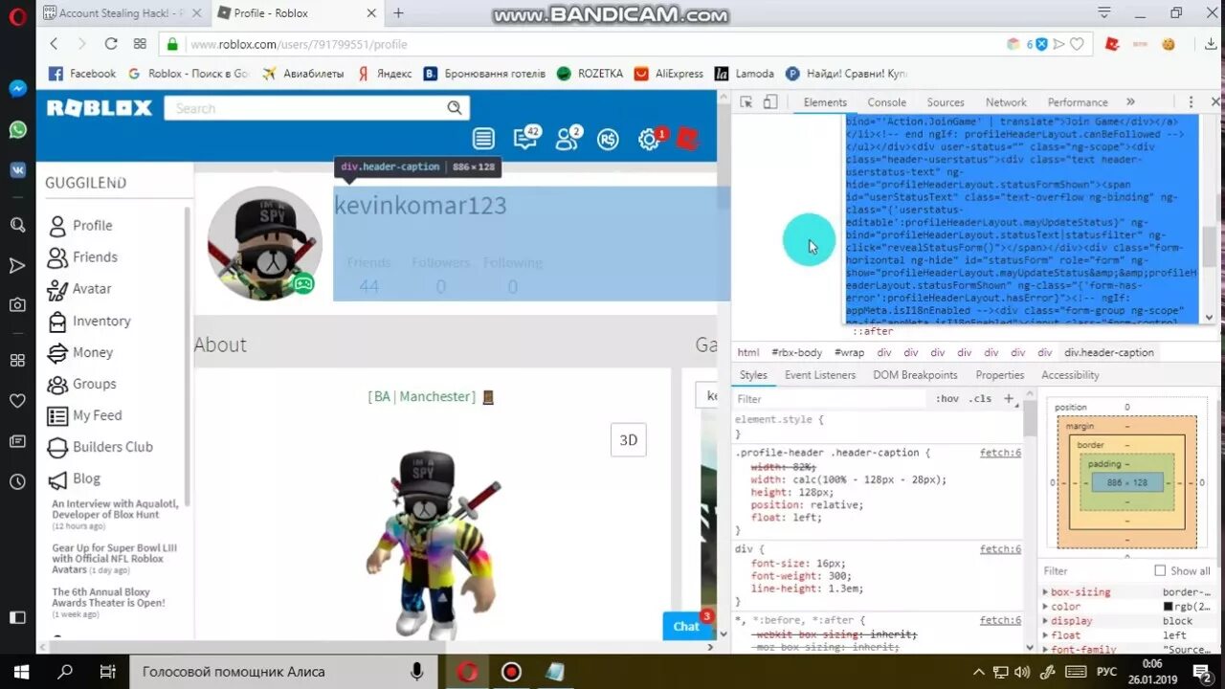Toggle the .cls class editor

point(980,398)
